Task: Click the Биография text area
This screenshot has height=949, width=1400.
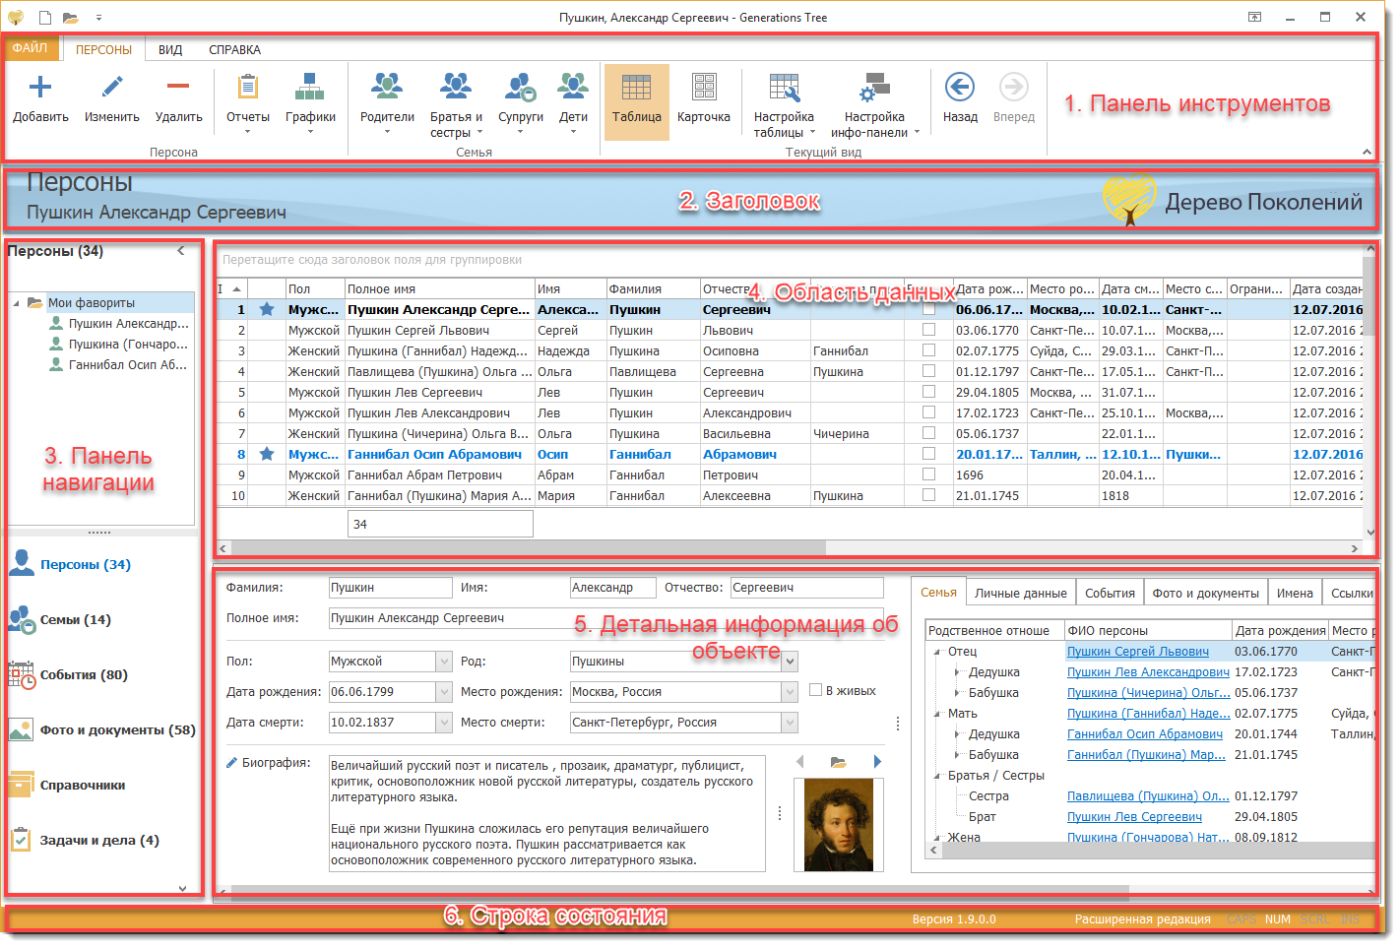Action: [x=546, y=813]
